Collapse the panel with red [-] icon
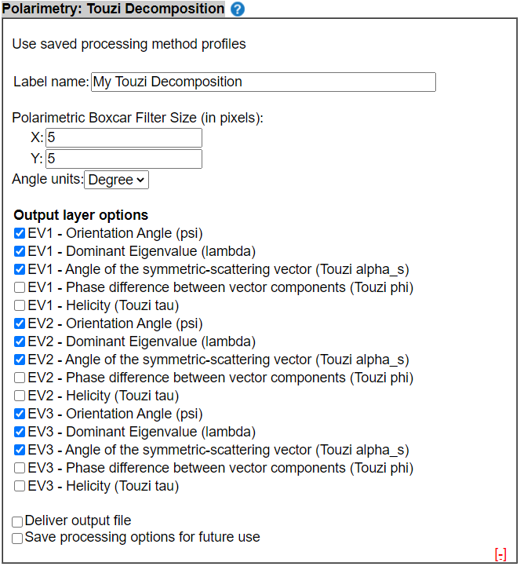 tap(500, 554)
